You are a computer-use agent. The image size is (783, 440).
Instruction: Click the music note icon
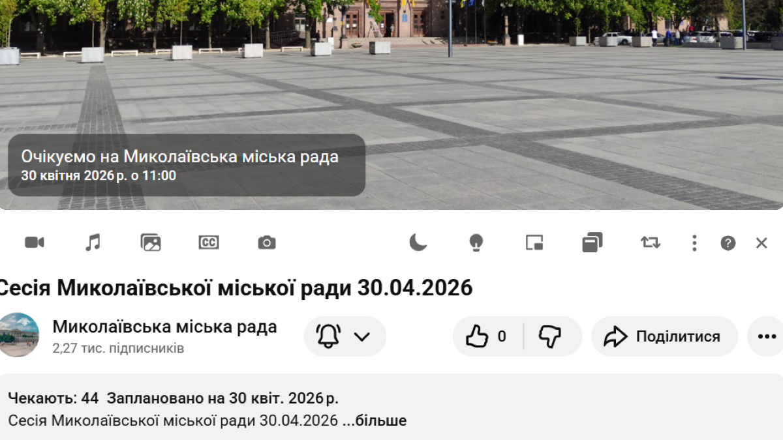pos(93,242)
